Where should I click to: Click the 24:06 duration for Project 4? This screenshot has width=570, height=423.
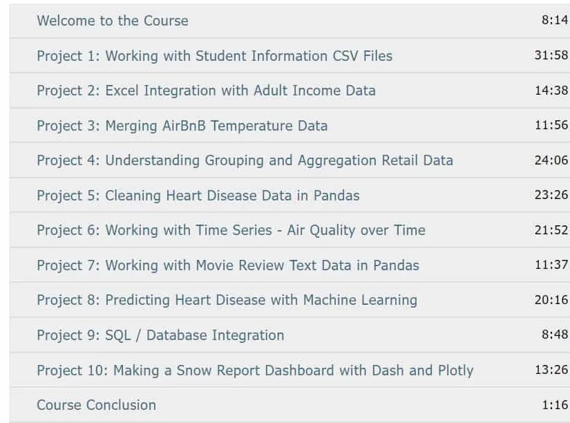[551, 160]
